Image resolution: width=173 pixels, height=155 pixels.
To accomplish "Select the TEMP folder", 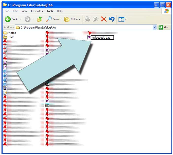I will tap(9, 37).
